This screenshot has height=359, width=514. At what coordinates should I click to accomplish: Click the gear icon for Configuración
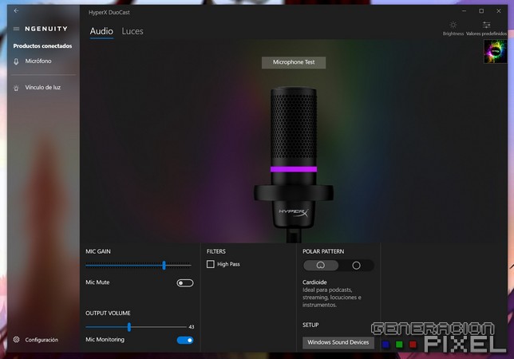click(17, 340)
